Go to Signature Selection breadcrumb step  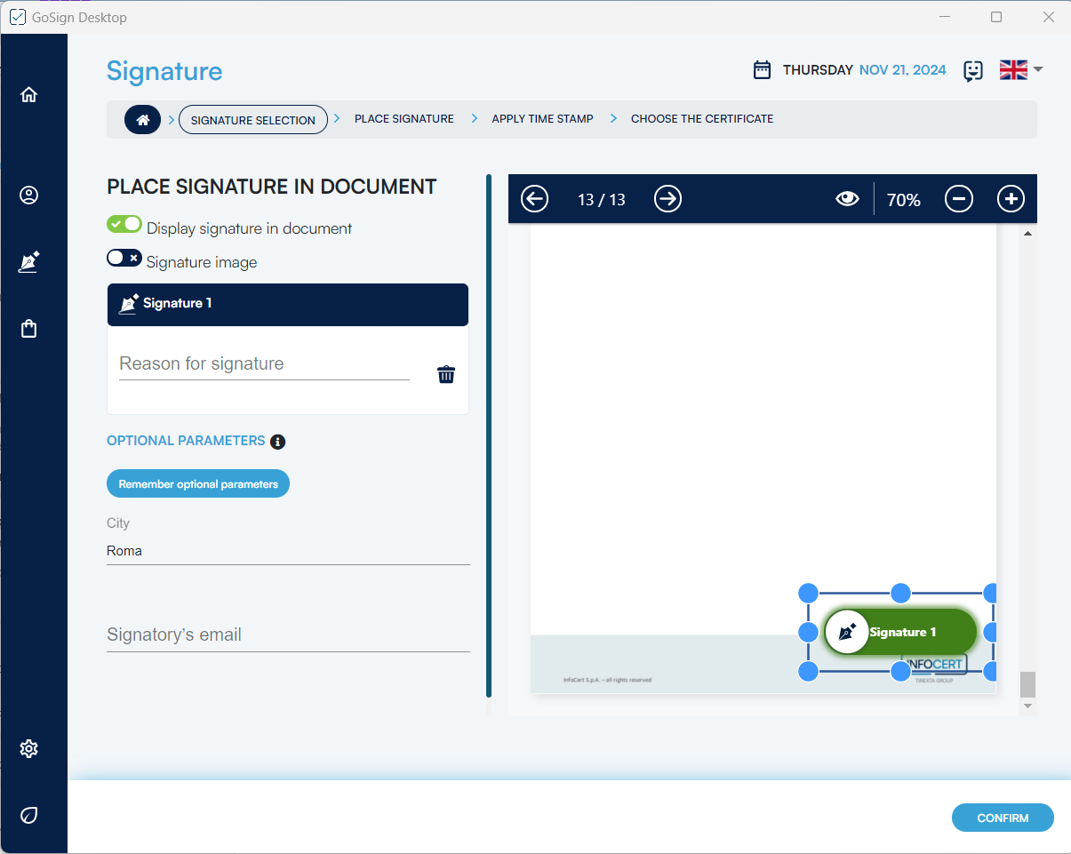pos(252,120)
